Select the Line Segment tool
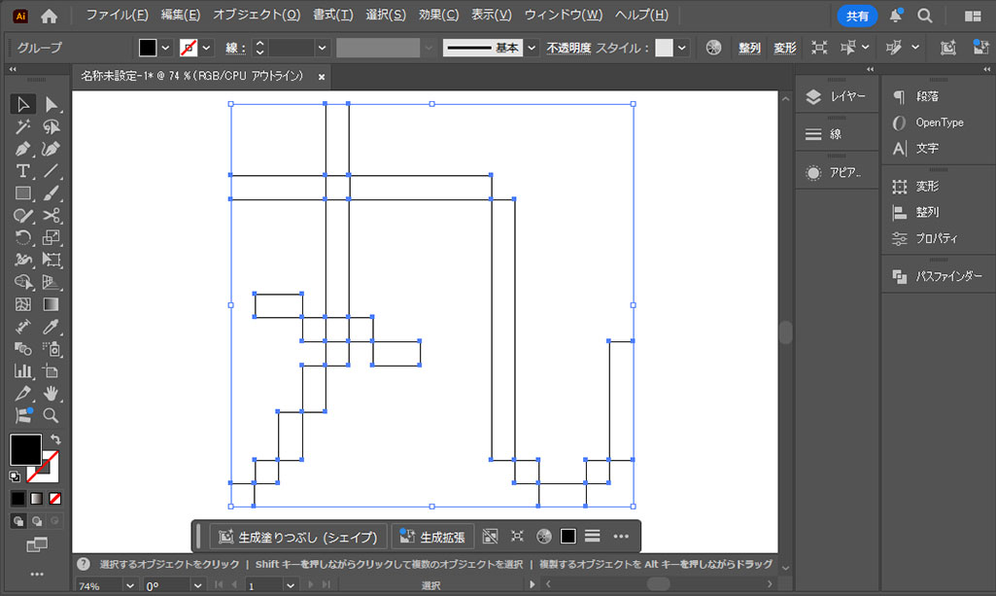996x596 pixels. (x=51, y=171)
